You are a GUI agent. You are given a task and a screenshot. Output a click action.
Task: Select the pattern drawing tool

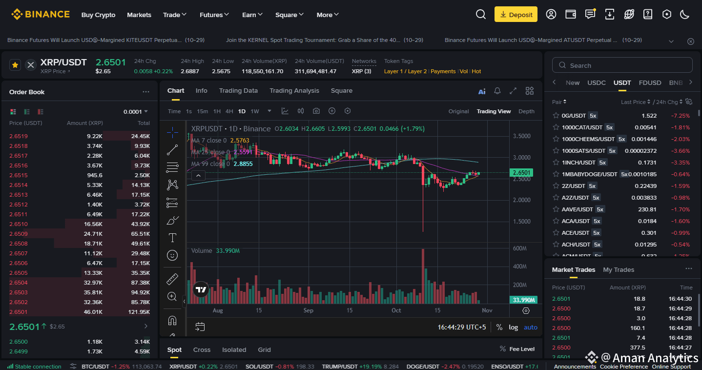[x=172, y=185]
